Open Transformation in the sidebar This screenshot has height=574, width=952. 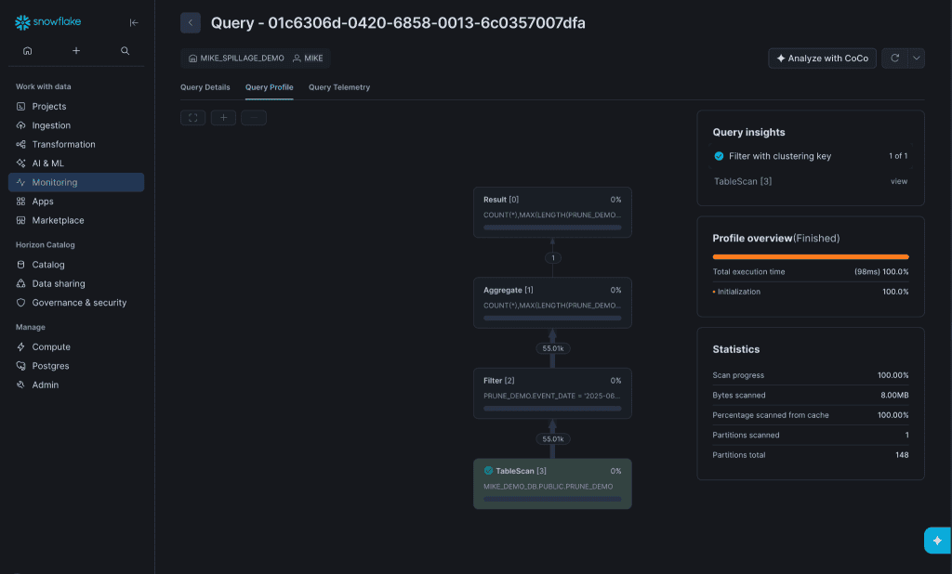pos(76,144)
